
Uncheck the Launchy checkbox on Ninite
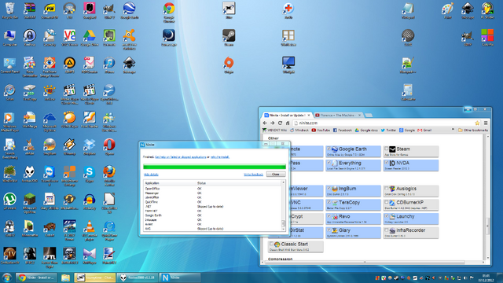coord(386,216)
